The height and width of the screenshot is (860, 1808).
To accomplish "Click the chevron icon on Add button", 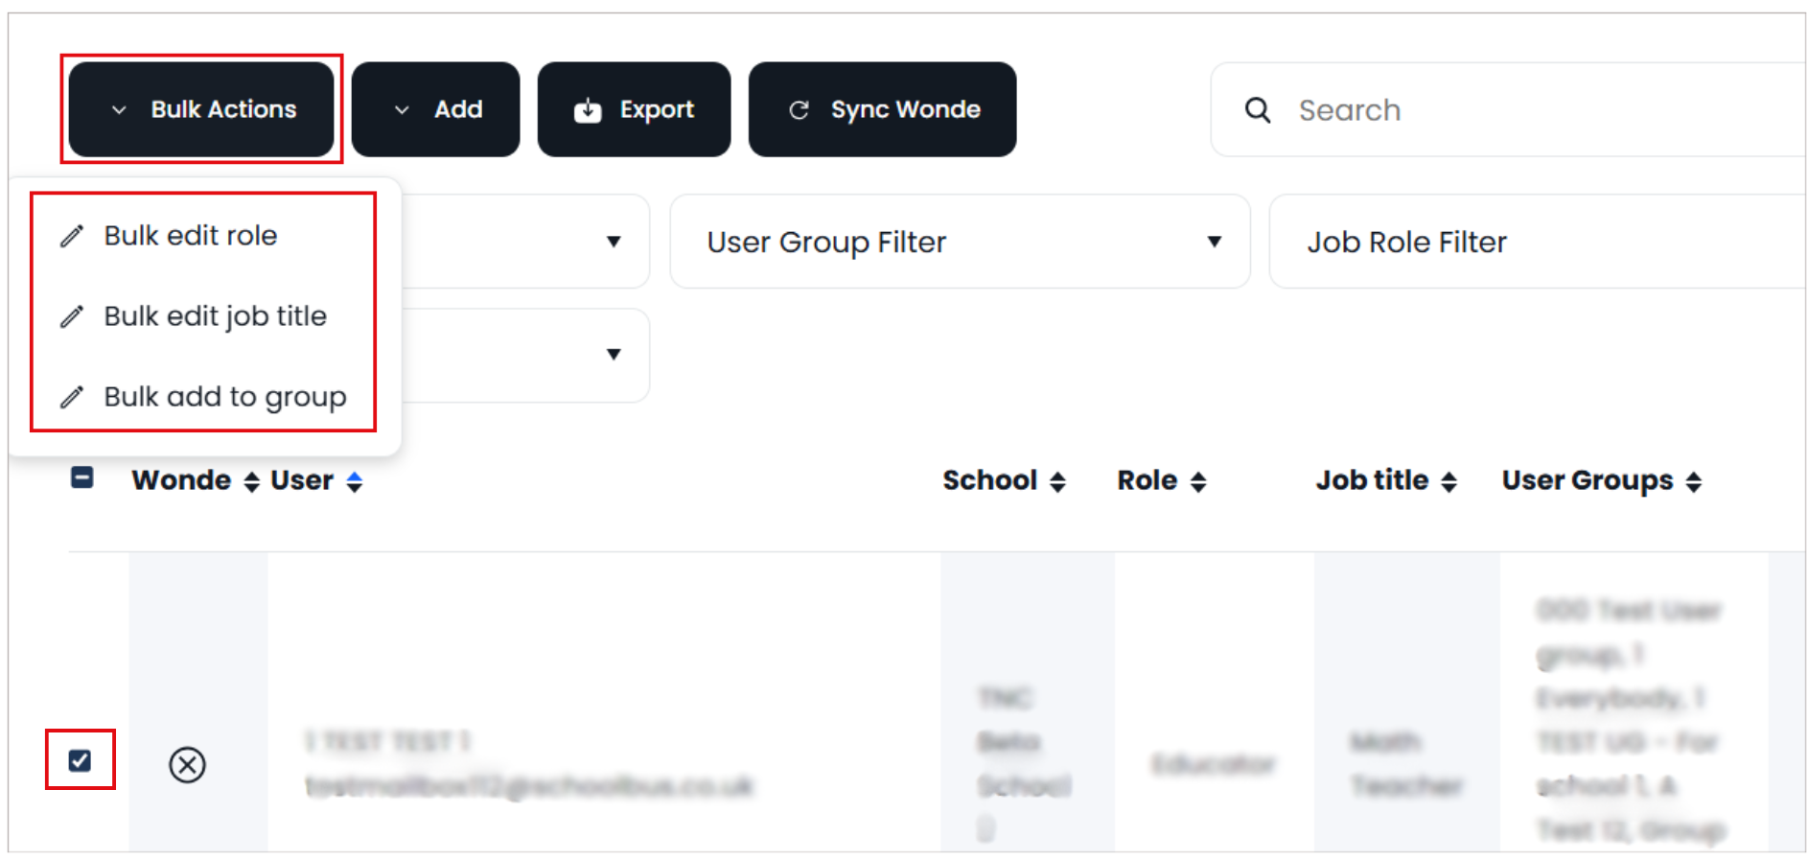I will (x=403, y=110).
